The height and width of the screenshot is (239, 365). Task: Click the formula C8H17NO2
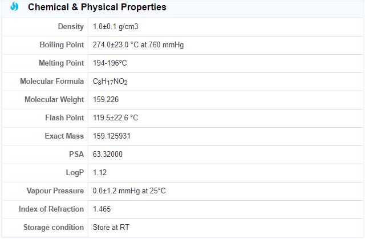point(110,82)
